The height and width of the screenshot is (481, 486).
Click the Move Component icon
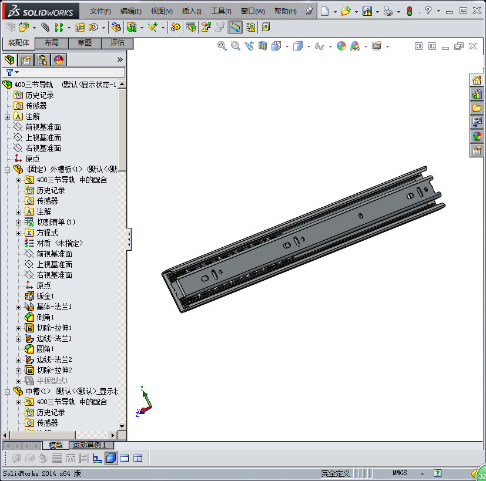[93, 27]
